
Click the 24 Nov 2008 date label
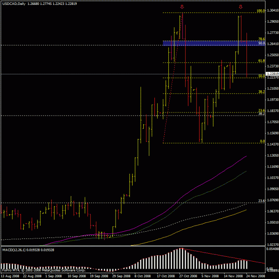255,276
